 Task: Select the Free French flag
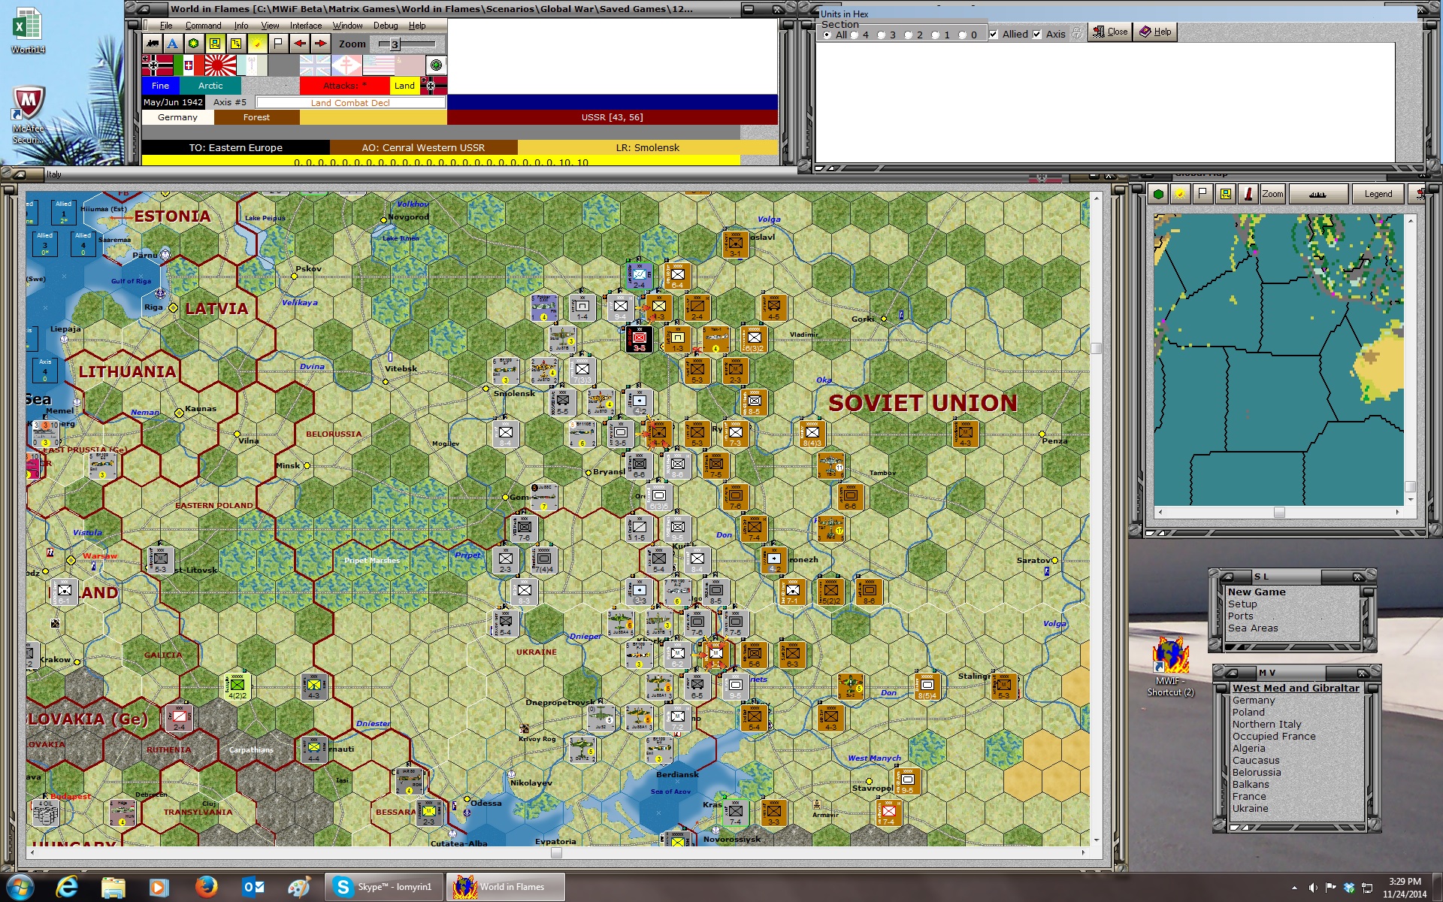(346, 65)
